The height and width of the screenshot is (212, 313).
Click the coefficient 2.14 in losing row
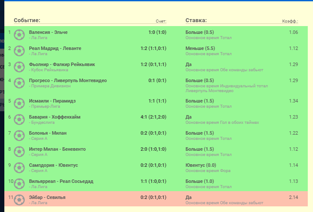click(x=293, y=197)
